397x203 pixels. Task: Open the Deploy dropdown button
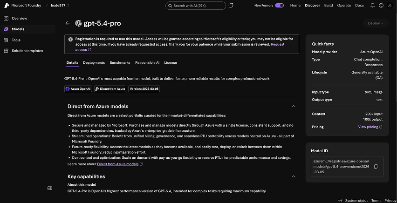click(376, 23)
